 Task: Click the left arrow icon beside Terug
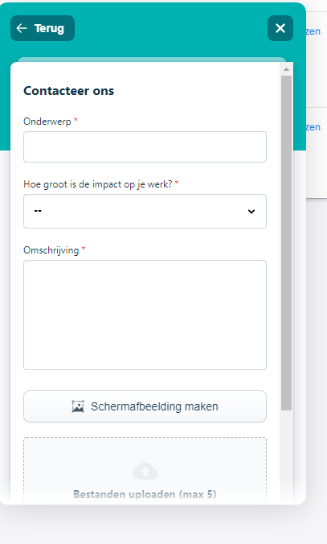click(22, 28)
